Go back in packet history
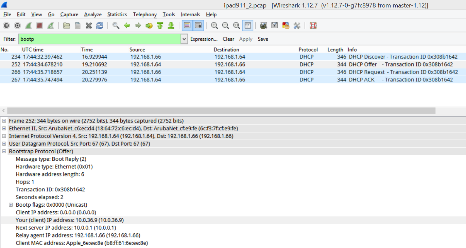 click(x=127, y=26)
